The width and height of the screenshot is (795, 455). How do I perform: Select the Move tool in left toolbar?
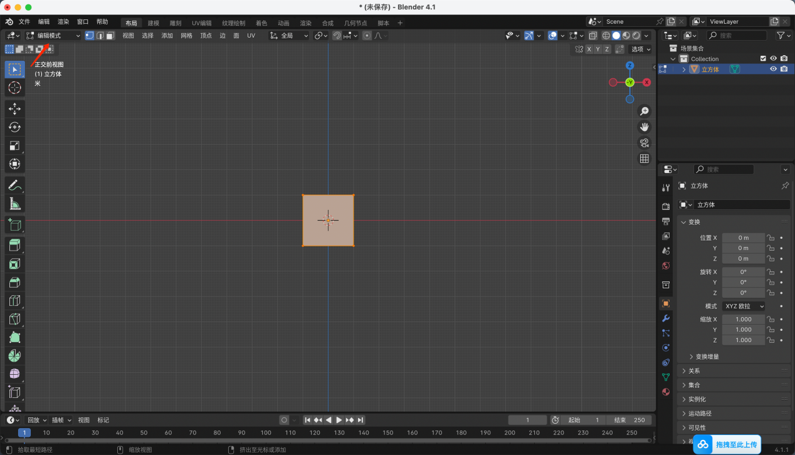click(14, 109)
